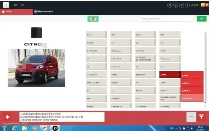
Task: Select the C3-XR model button
Action: click(170, 51)
